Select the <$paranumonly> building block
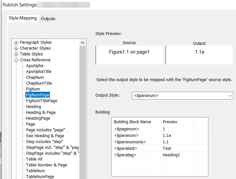Screen dimensions: 236x179 point(160,142)
